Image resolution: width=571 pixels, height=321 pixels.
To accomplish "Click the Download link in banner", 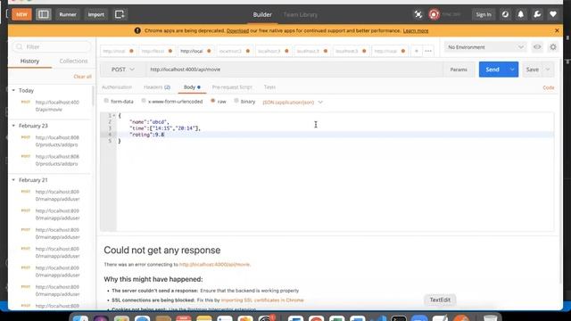I will pos(237,30).
